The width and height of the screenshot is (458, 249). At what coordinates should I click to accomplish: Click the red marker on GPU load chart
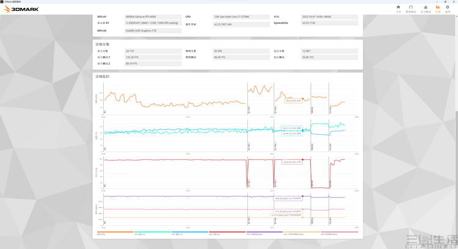tap(302, 160)
